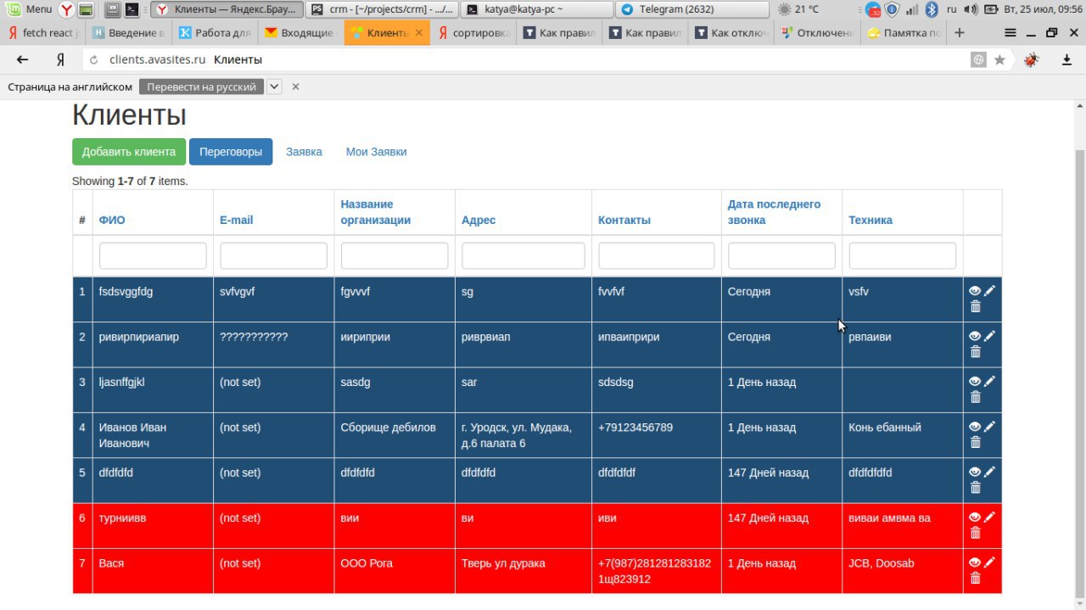Focus the Техника filter input field
This screenshot has width=1086, height=610.
(x=902, y=255)
